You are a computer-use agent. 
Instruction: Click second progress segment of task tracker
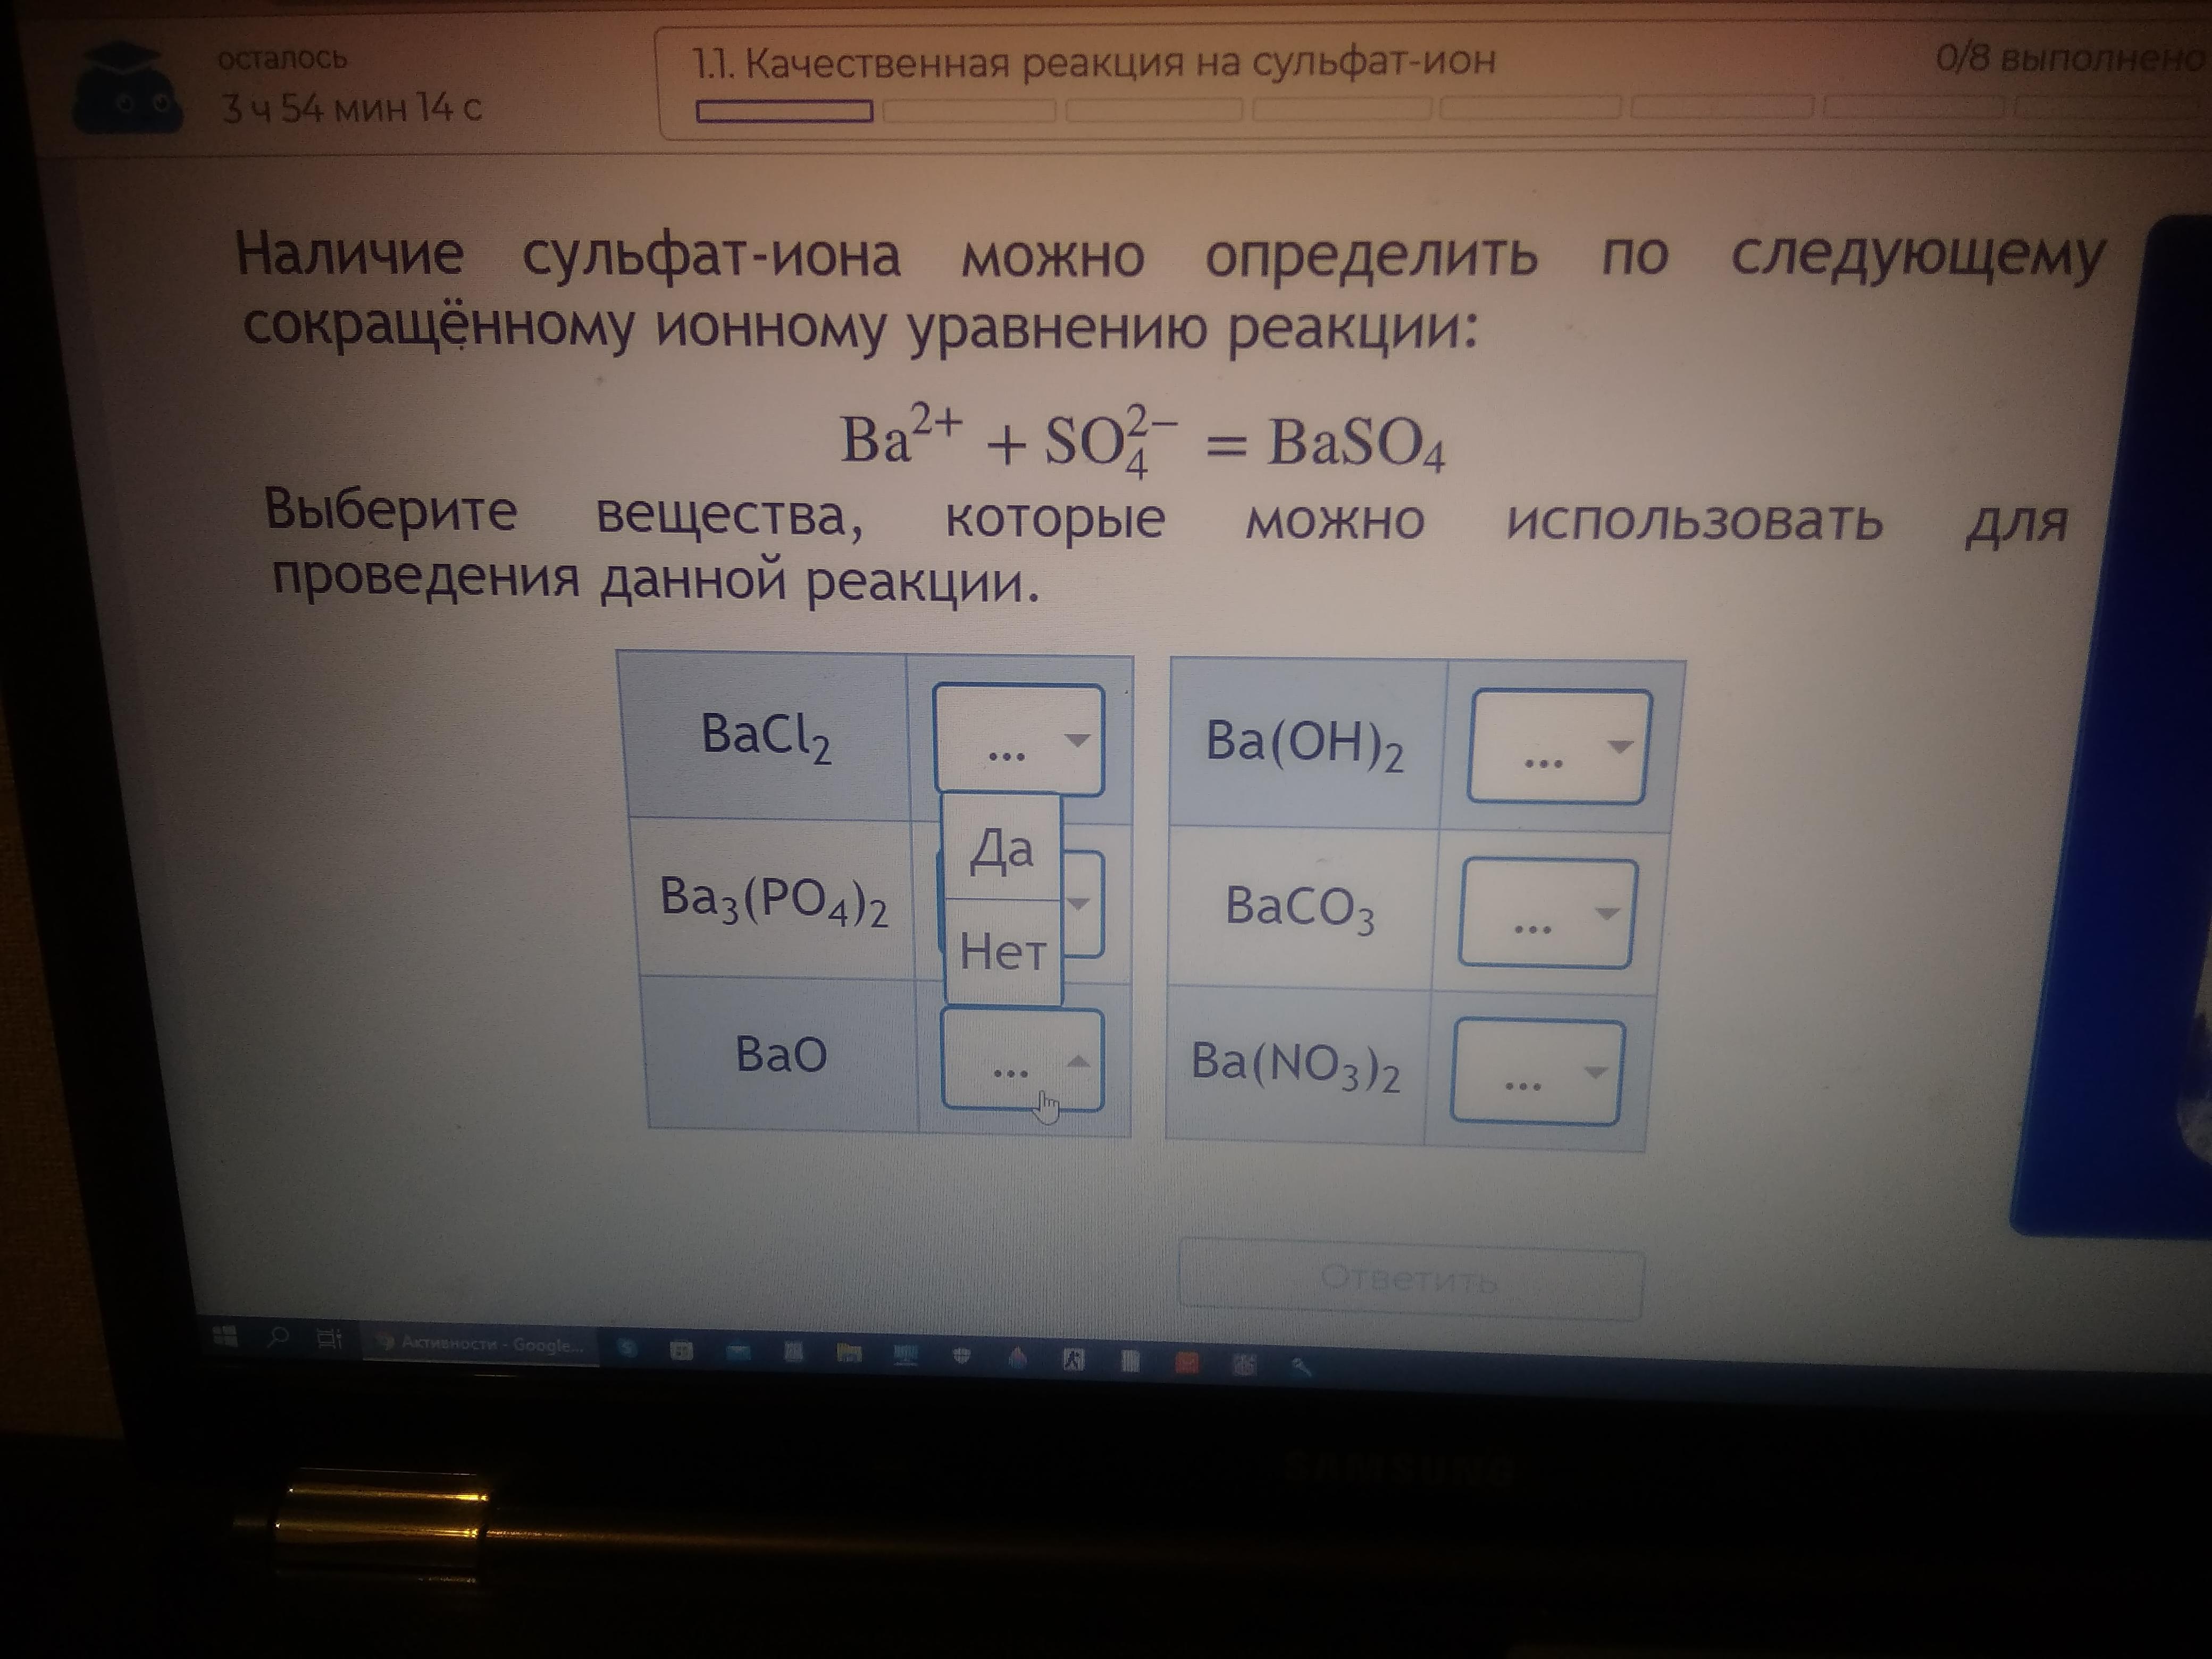click(968, 111)
